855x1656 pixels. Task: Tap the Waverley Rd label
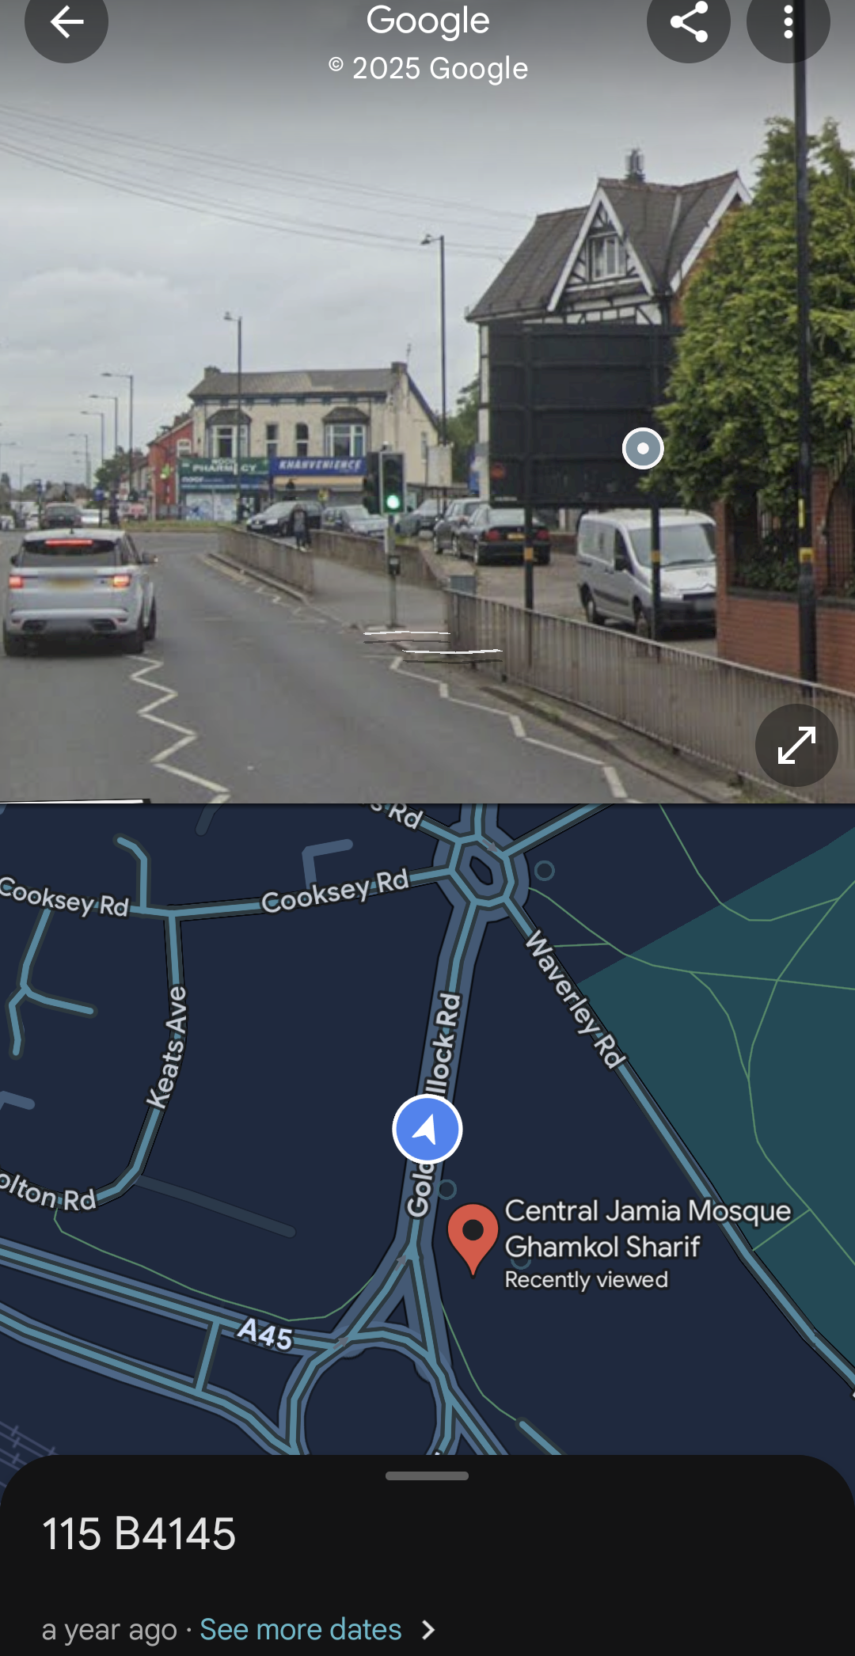576,999
